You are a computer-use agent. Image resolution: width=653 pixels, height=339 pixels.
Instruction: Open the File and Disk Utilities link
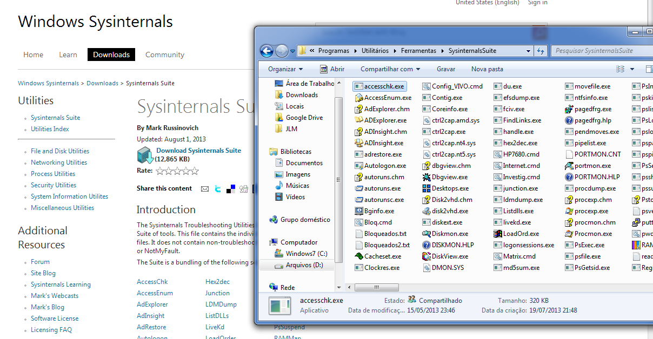(60, 151)
